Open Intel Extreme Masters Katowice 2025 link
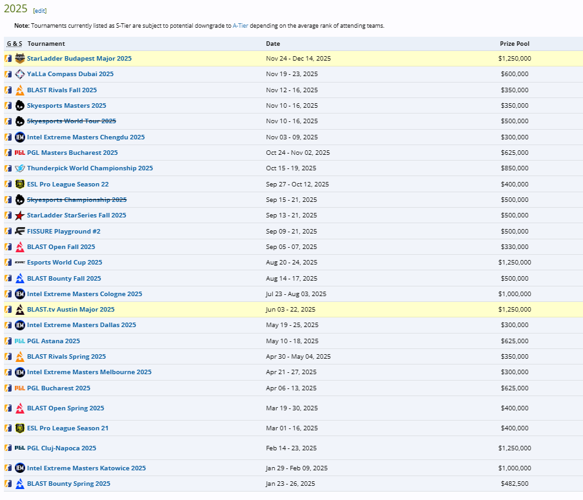 click(86, 468)
